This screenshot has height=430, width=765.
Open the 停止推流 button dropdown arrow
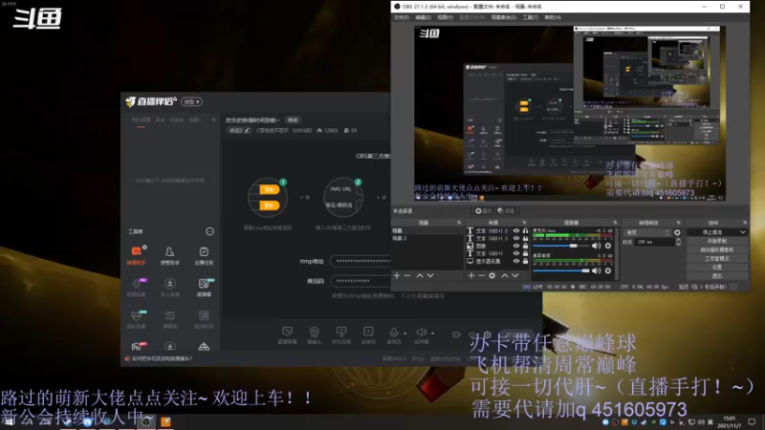tap(743, 232)
